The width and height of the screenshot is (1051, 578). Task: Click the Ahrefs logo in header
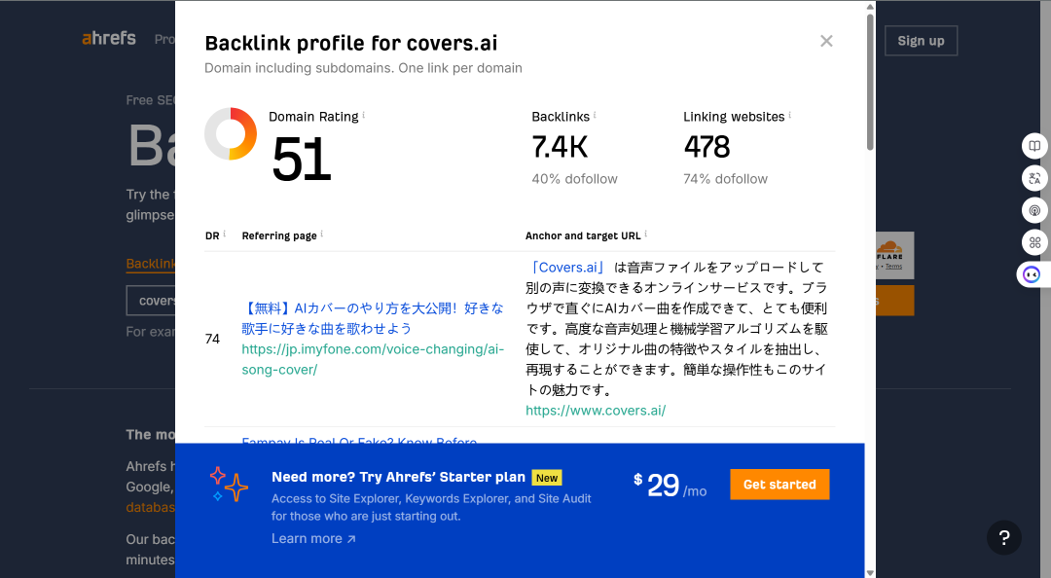click(x=109, y=38)
